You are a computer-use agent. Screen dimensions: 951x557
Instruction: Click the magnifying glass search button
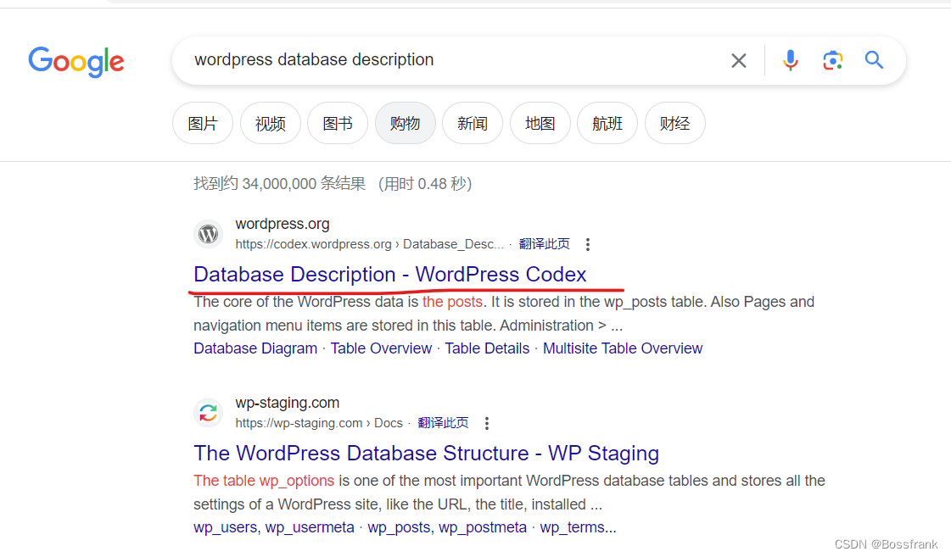pos(874,60)
